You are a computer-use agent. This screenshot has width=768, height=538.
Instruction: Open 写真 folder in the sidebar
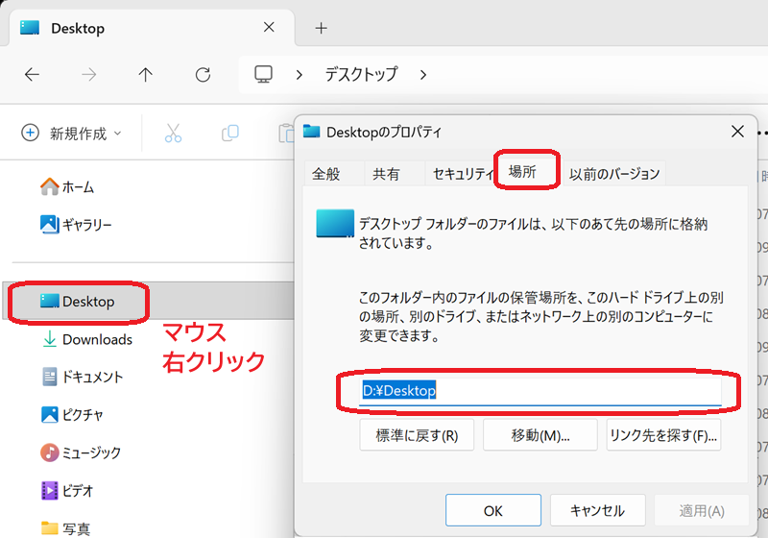pos(65,528)
